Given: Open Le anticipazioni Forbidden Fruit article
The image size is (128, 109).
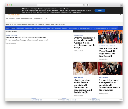Looking at the screenshot, I should pyautogui.click(x=110, y=85).
